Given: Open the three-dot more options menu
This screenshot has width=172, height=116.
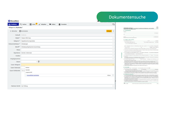Looking at the screenshot, I should 113,31.
